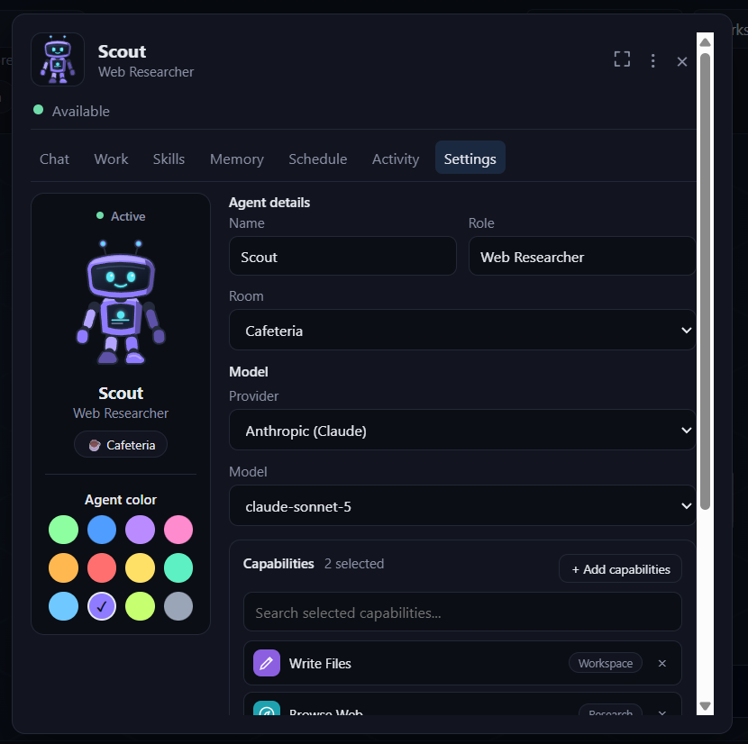
Task: Pick the sky blue agent color
Action: click(x=63, y=606)
